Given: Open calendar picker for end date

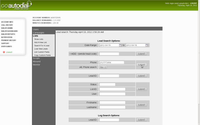Looking at the screenshot, I should point(147,45).
